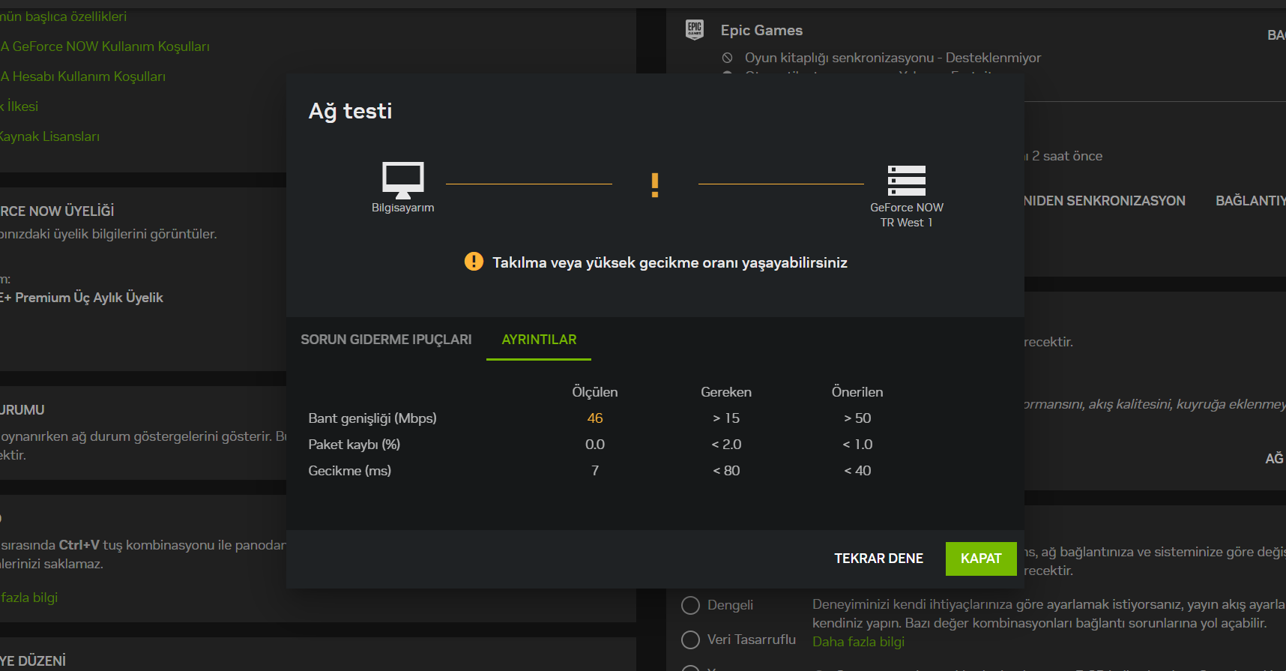Click the orange exclamation mark between connection lines

coord(655,184)
